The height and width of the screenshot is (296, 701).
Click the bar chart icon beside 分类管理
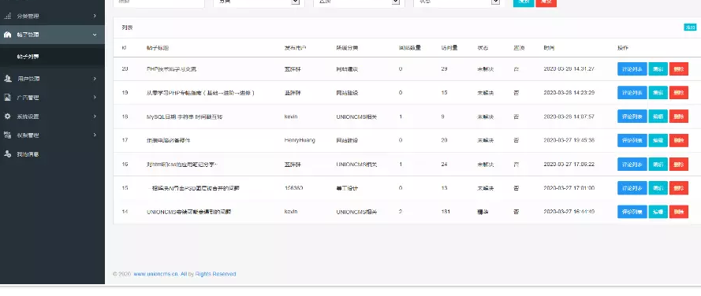[8, 16]
